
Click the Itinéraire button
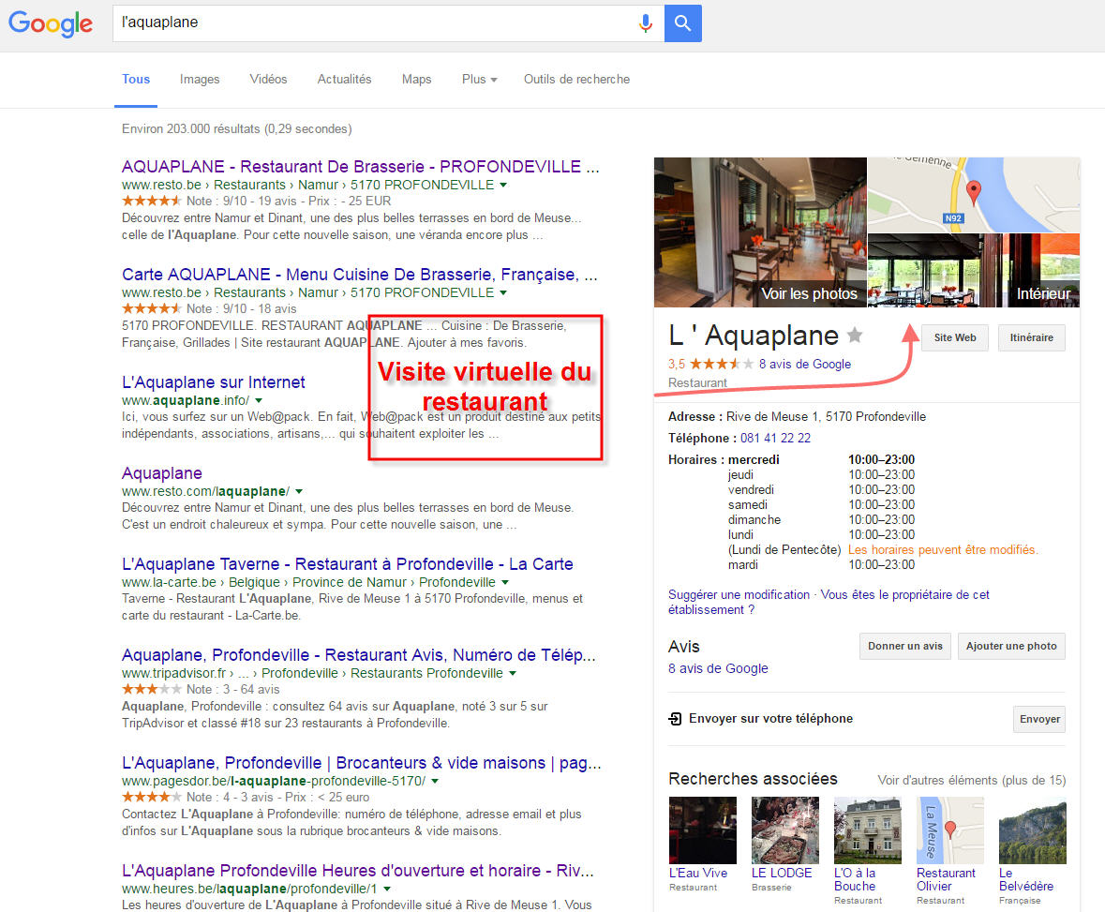[1032, 337]
